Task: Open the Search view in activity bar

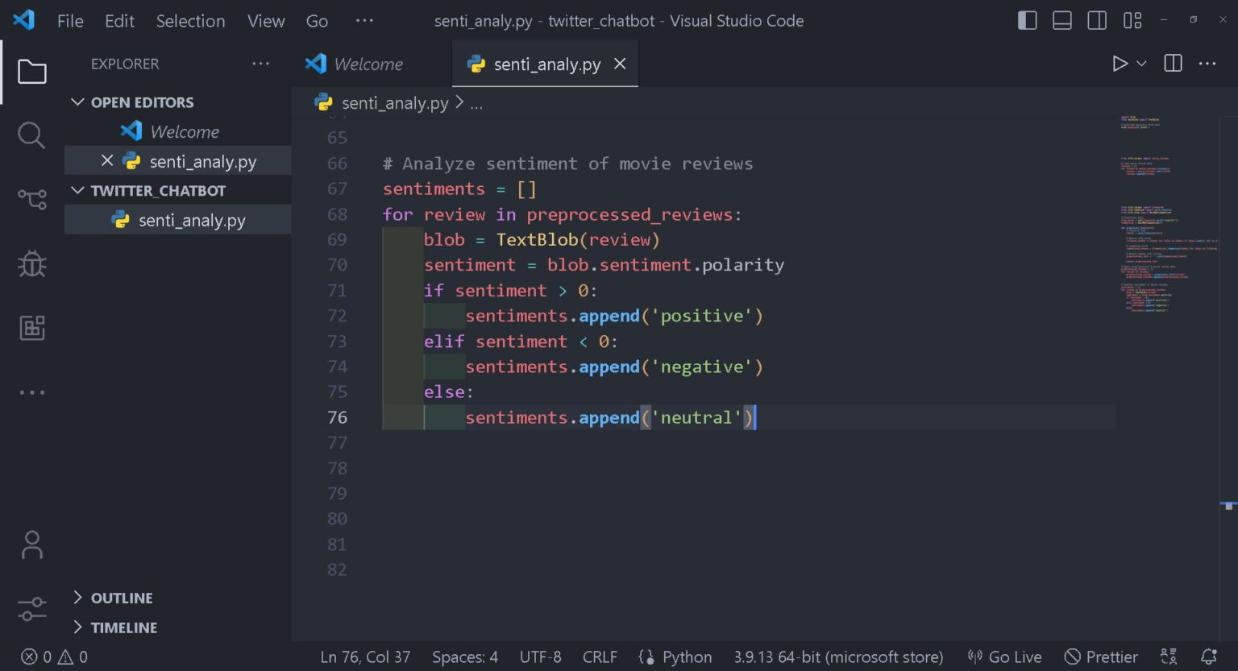Action: point(31,135)
